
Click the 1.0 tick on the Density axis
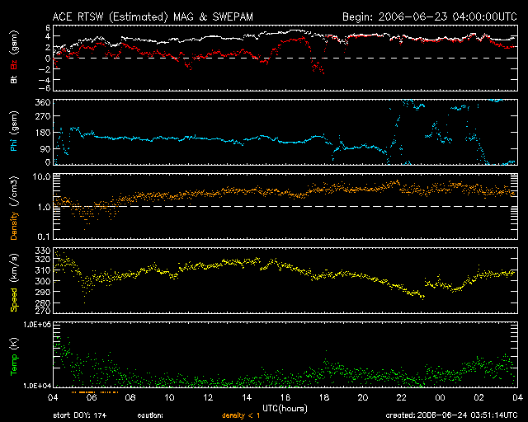[44, 207]
